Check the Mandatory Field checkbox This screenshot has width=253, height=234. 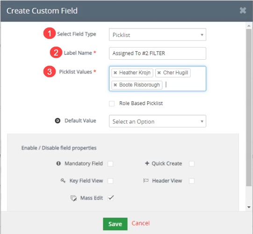[x=110, y=163]
